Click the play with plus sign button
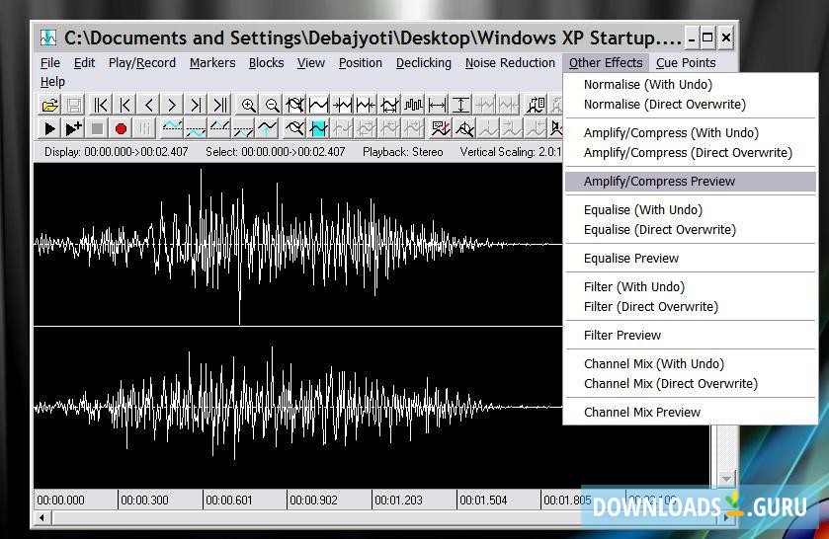The height and width of the screenshot is (539, 829). 73,128
